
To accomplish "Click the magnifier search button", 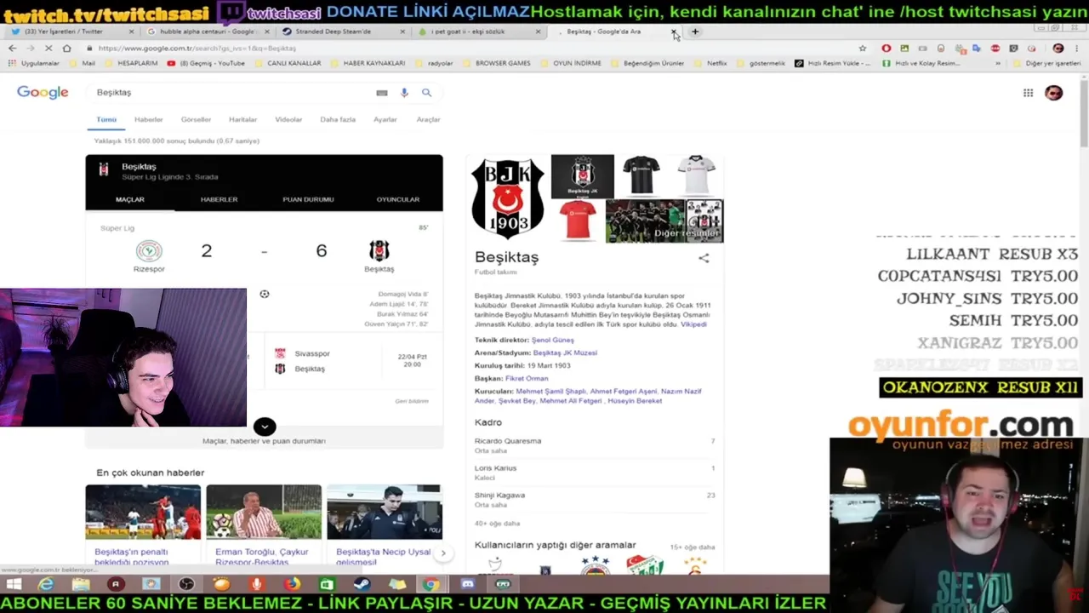I will click(426, 92).
